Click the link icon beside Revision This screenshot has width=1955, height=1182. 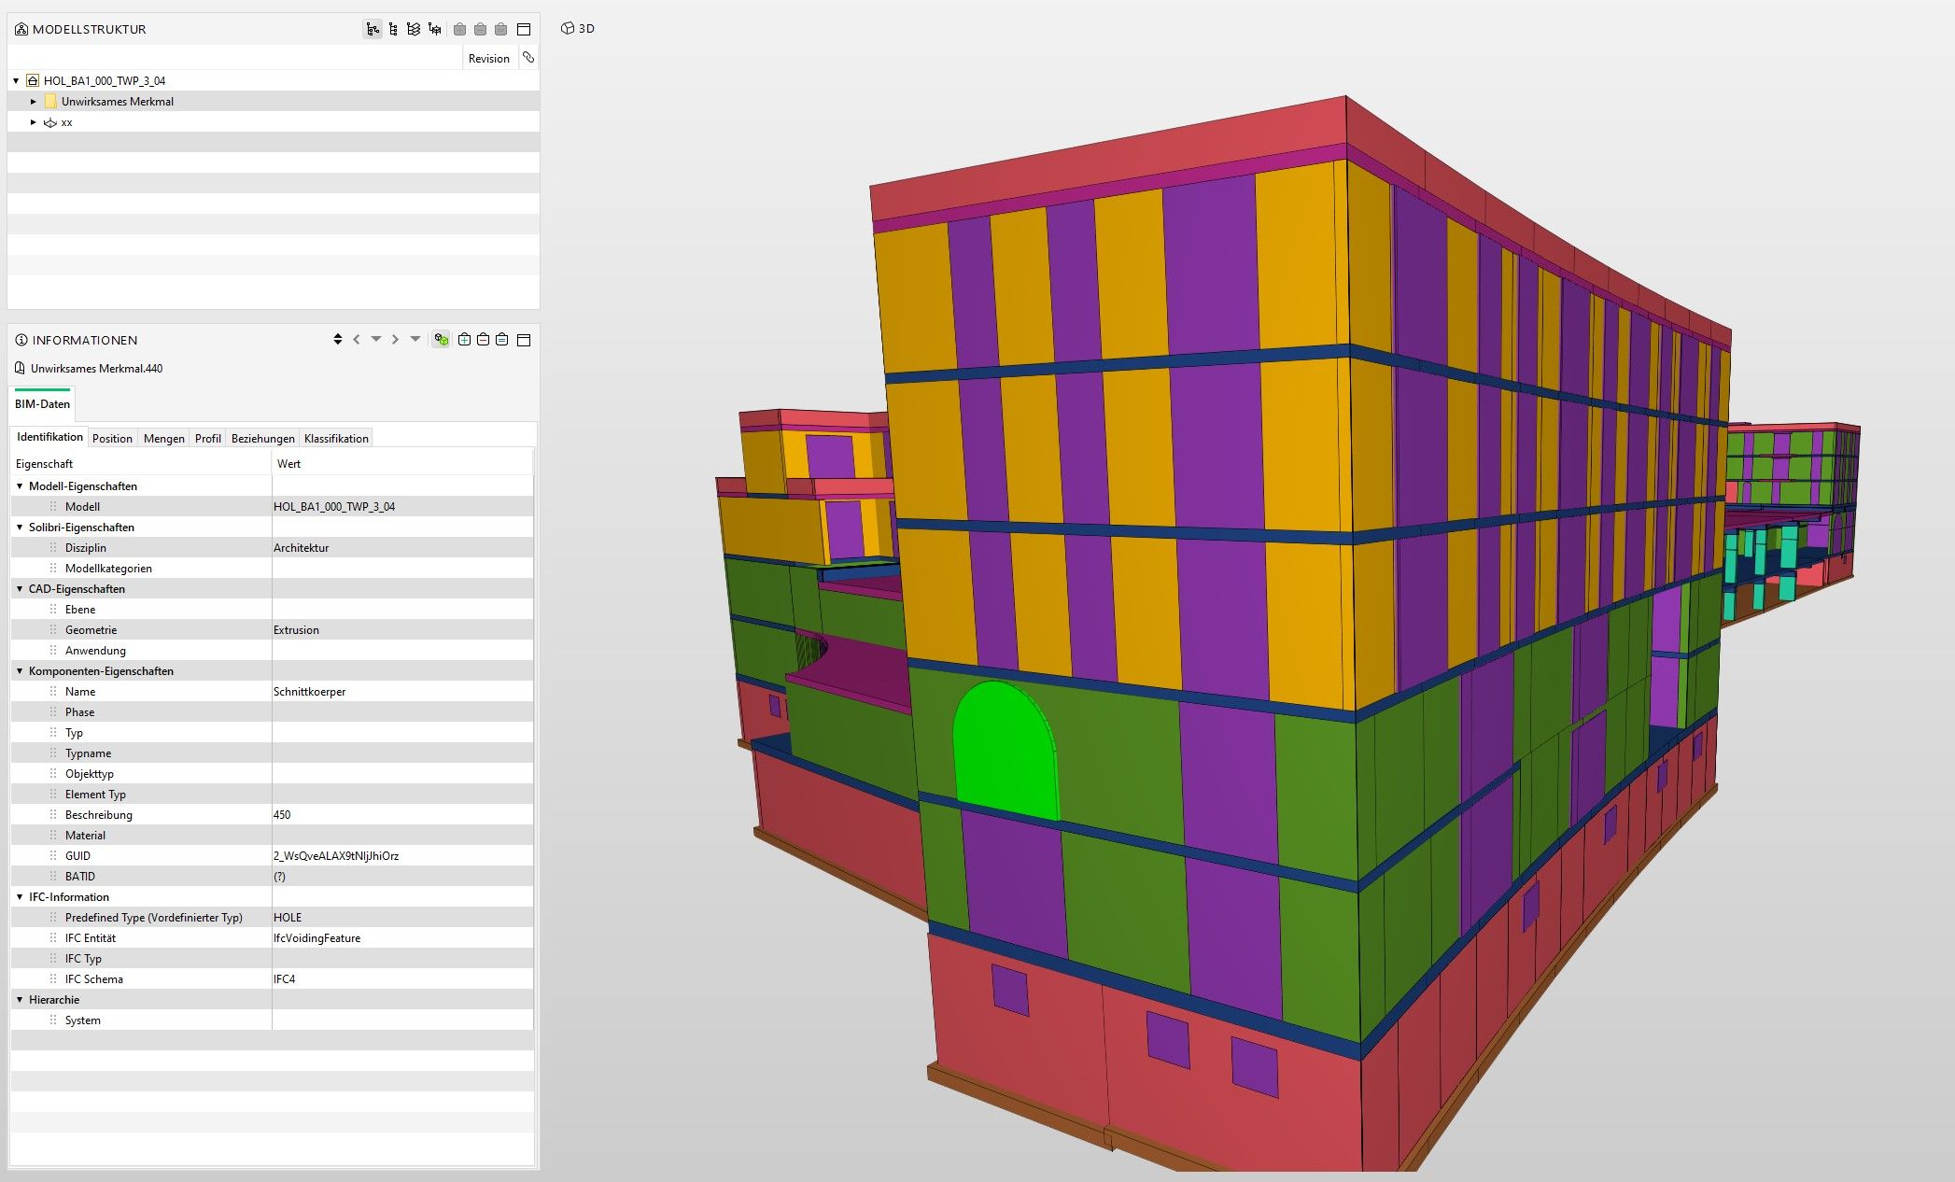528,57
